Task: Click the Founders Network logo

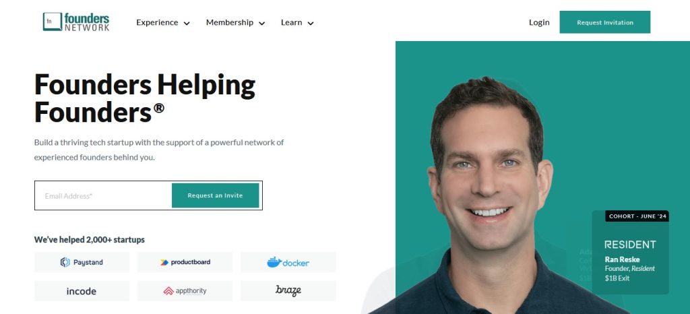Action: pos(76,22)
